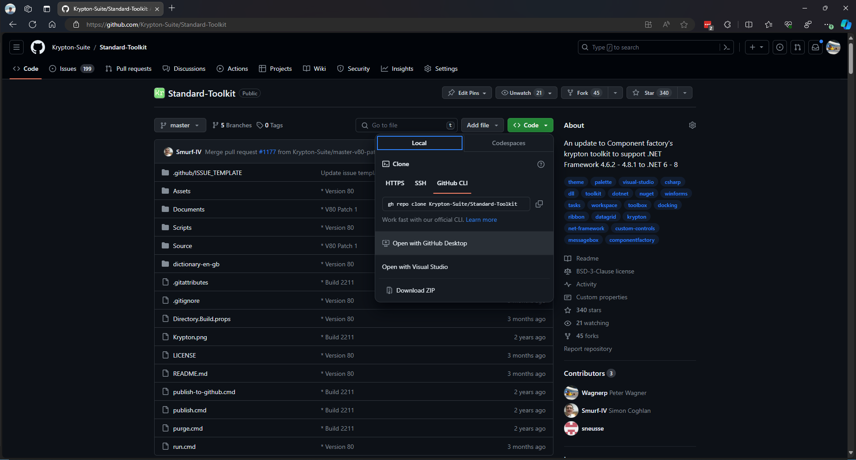Viewport: 856px width, 460px height.
Task: Open the Star lists dropdown arrow
Action: pyautogui.click(x=684, y=93)
